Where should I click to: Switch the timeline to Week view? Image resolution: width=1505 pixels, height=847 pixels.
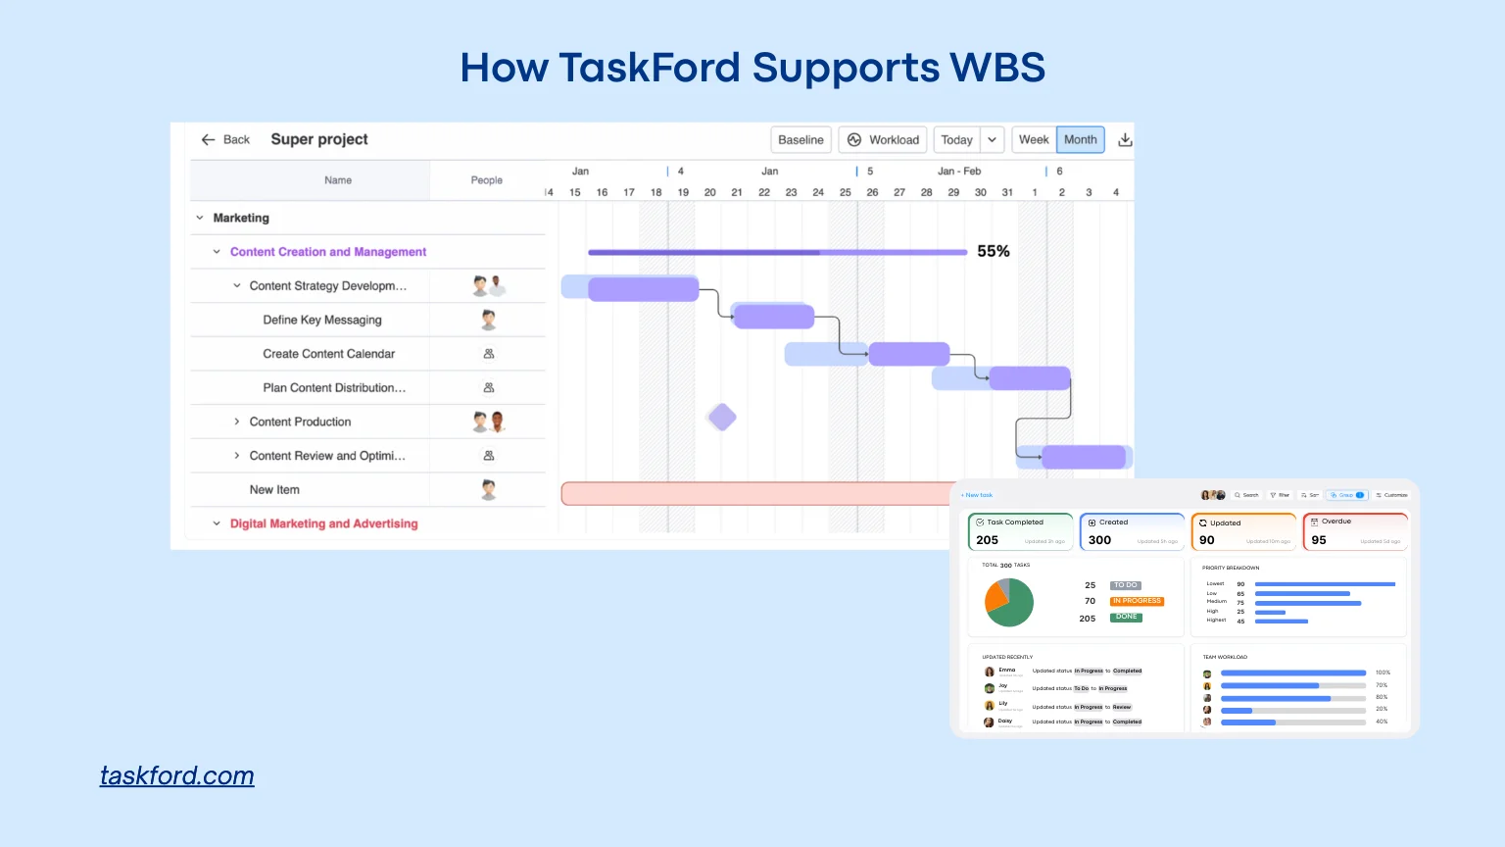(1033, 140)
